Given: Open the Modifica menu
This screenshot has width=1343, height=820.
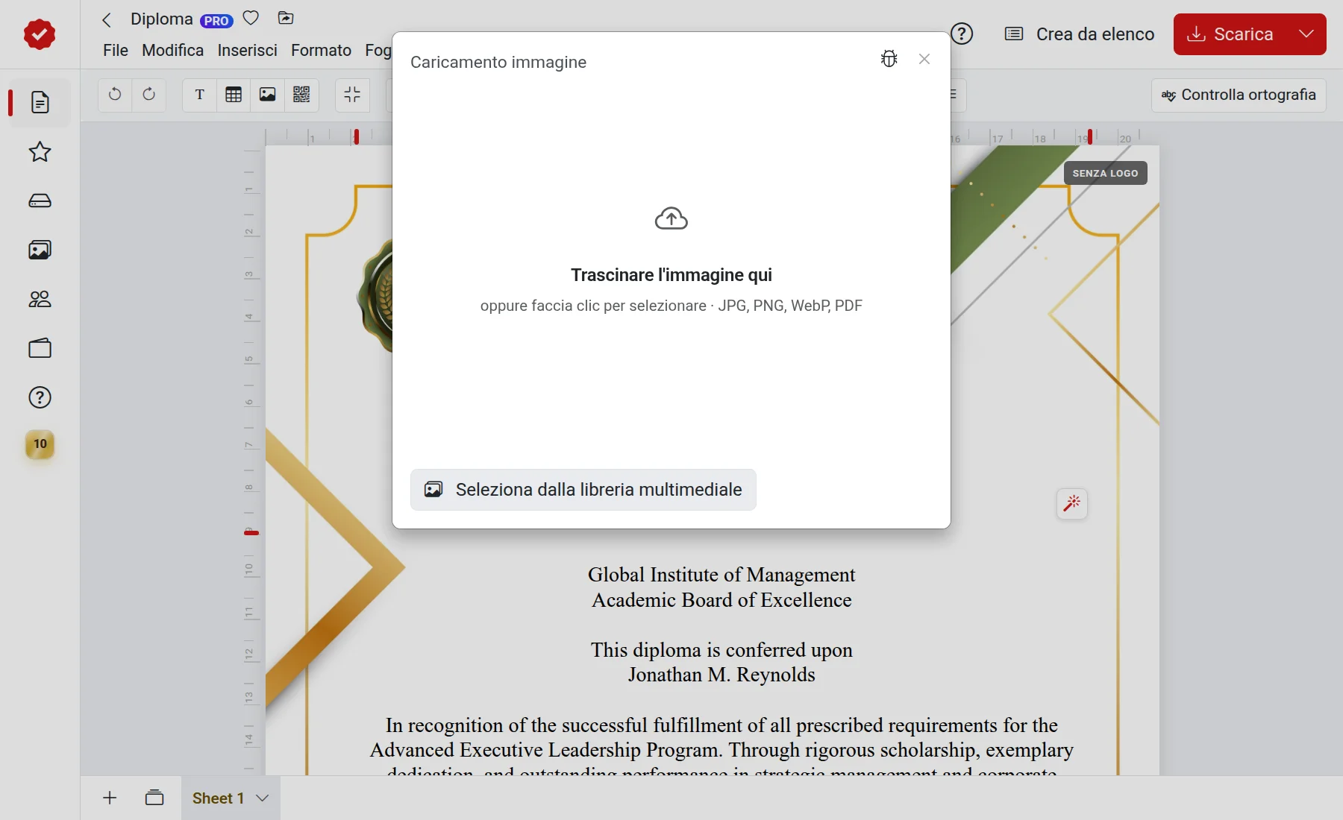Looking at the screenshot, I should pyautogui.click(x=173, y=50).
